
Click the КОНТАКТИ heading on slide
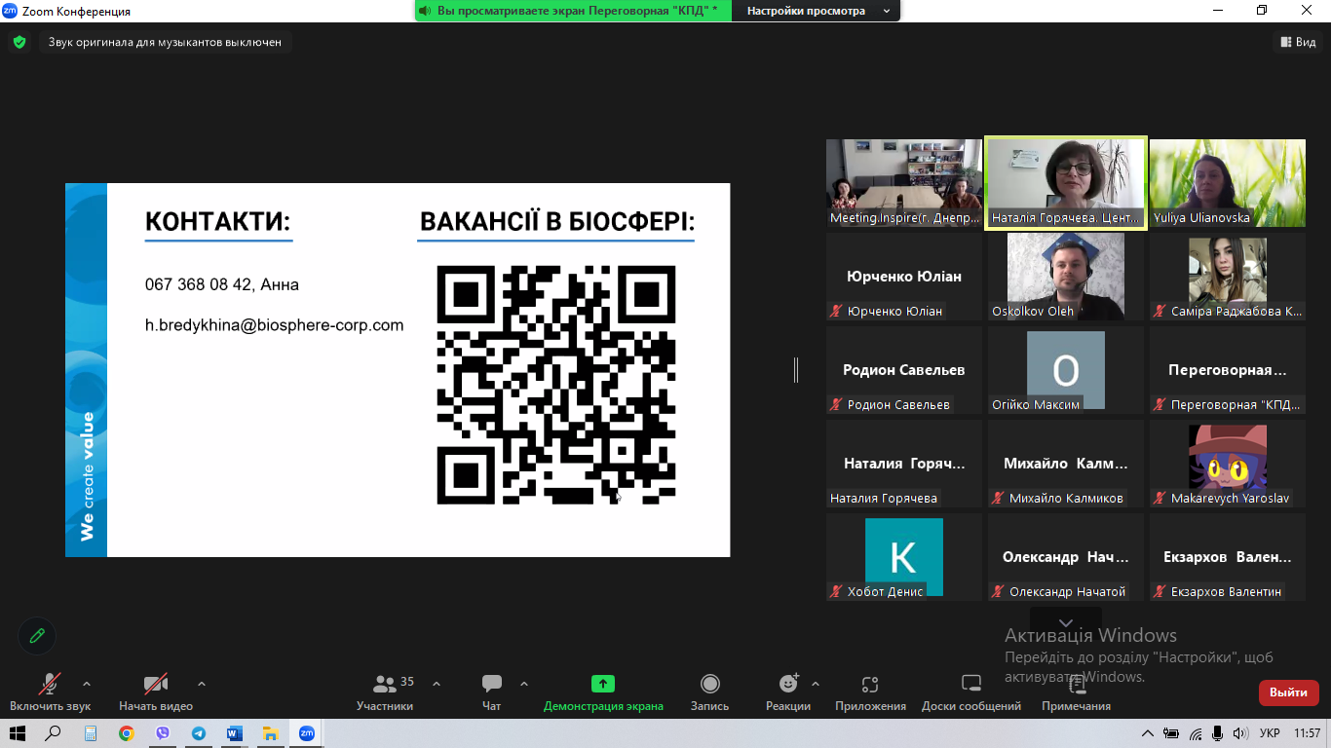click(x=218, y=222)
